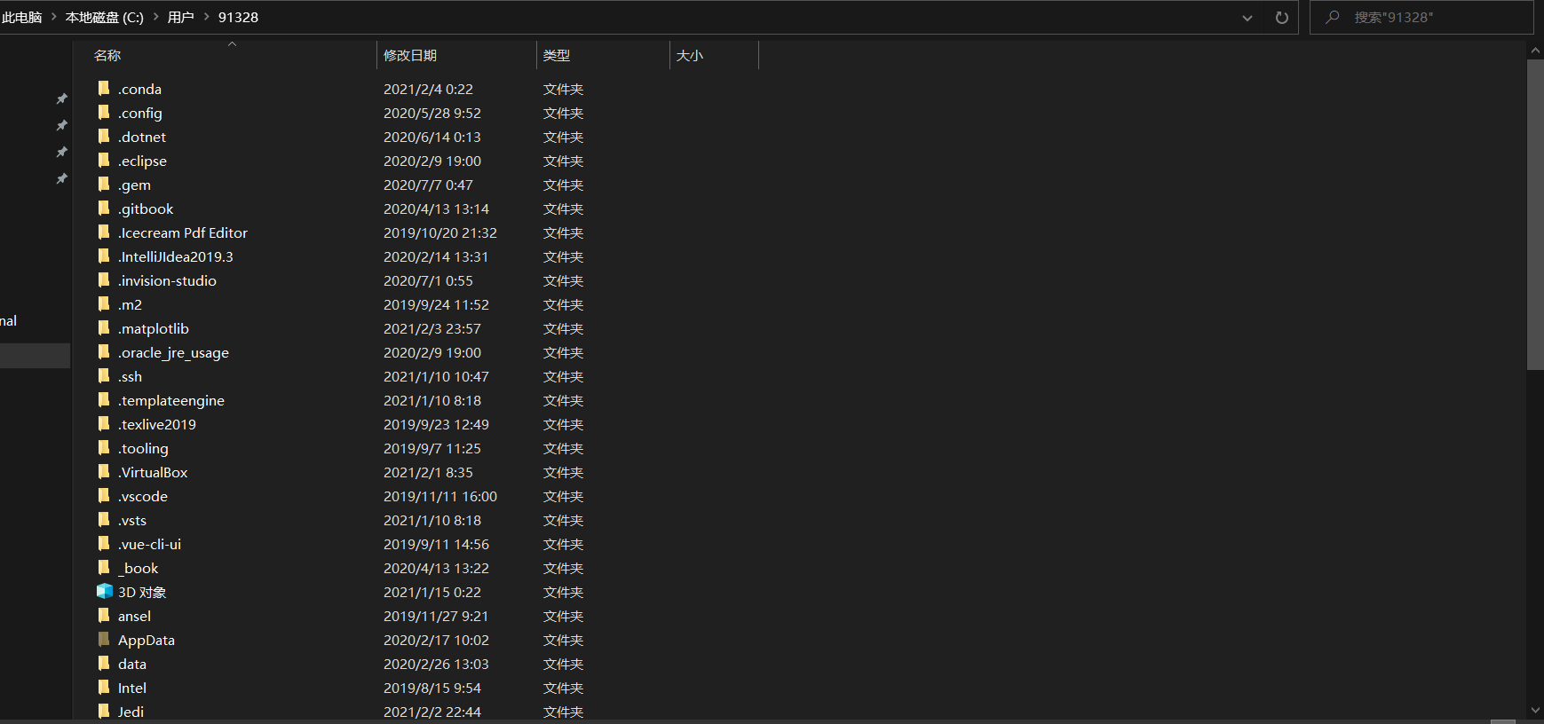Click the AppData folder icon
Screen dimensions: 1544x724
click(104, 639)
